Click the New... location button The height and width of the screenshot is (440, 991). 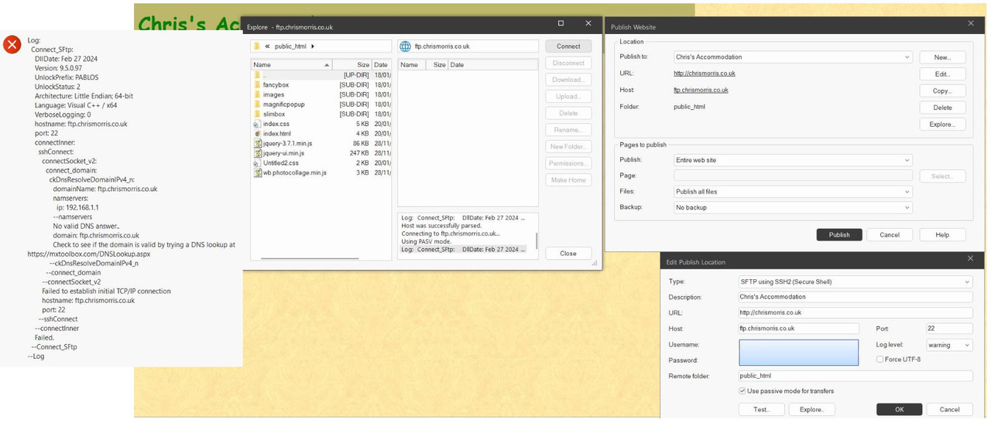(x=942, y=57)
